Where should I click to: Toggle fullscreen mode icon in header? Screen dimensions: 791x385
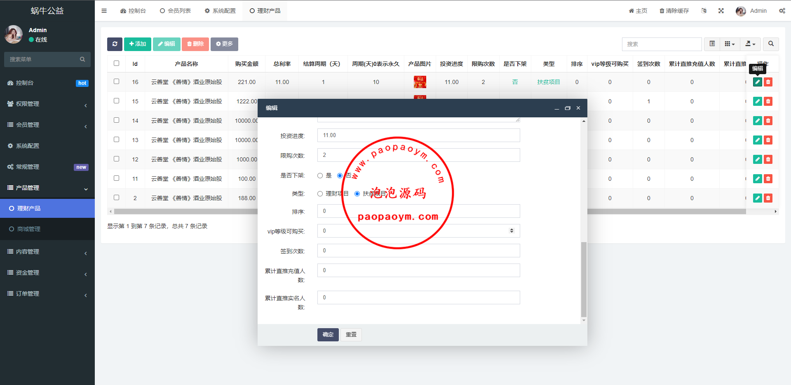[721, 11]
